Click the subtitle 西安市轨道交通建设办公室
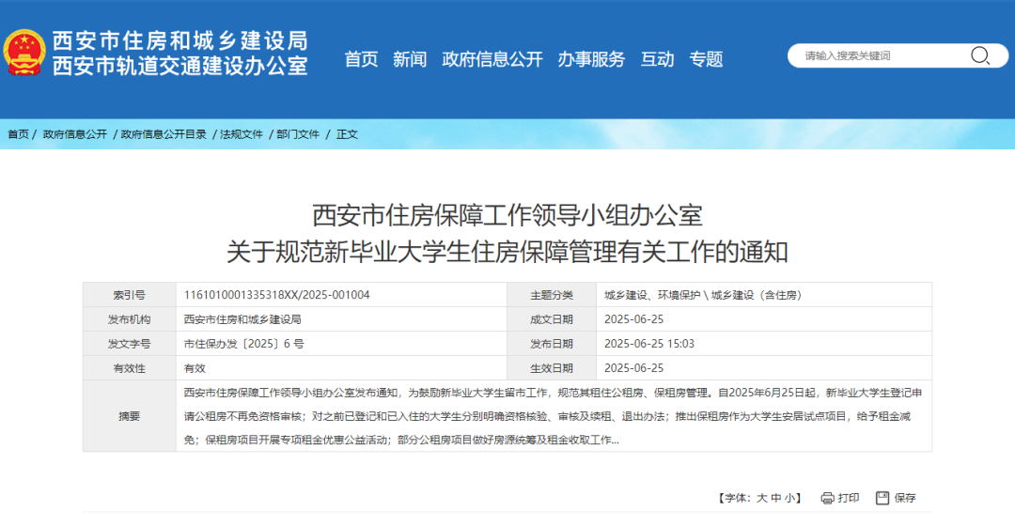This screenshot has width=1015, height=526. click(x=180, y=66)
